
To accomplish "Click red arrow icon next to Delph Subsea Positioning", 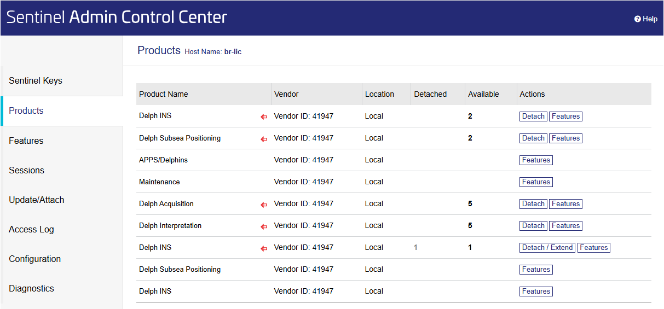I will click(264, 139).
